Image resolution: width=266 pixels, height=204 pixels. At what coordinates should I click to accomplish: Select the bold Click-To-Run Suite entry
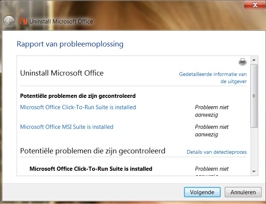coord(91,169)
